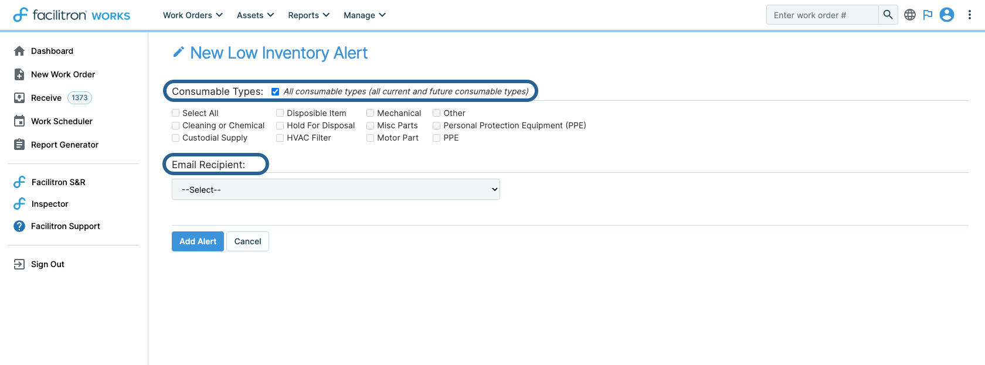Open Work Scheduler in sidebar
This screenshot has height=365, width=985.
pos(62,121)
